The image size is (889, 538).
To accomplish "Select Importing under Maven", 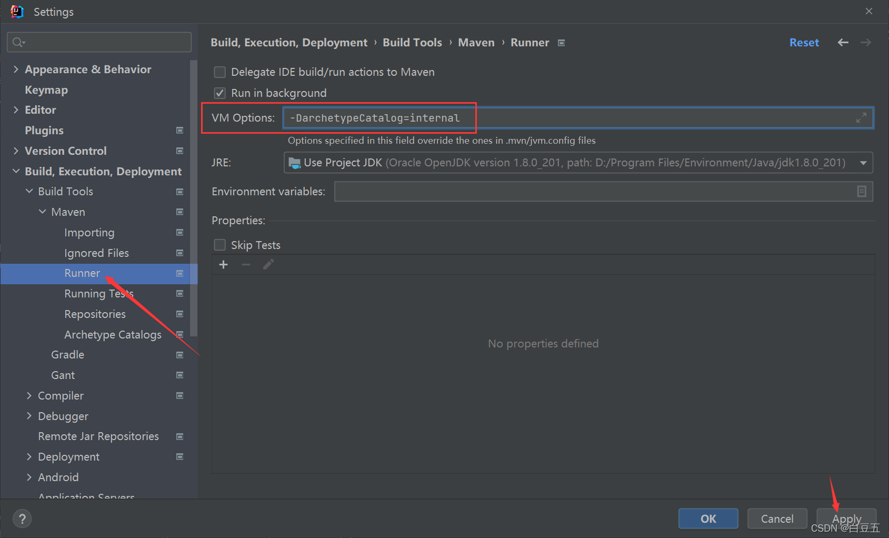I will pos(89,232).
